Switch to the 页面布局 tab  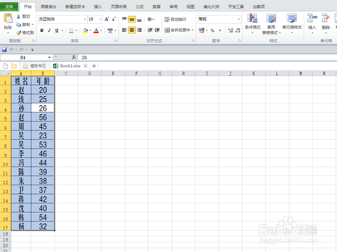119,7
